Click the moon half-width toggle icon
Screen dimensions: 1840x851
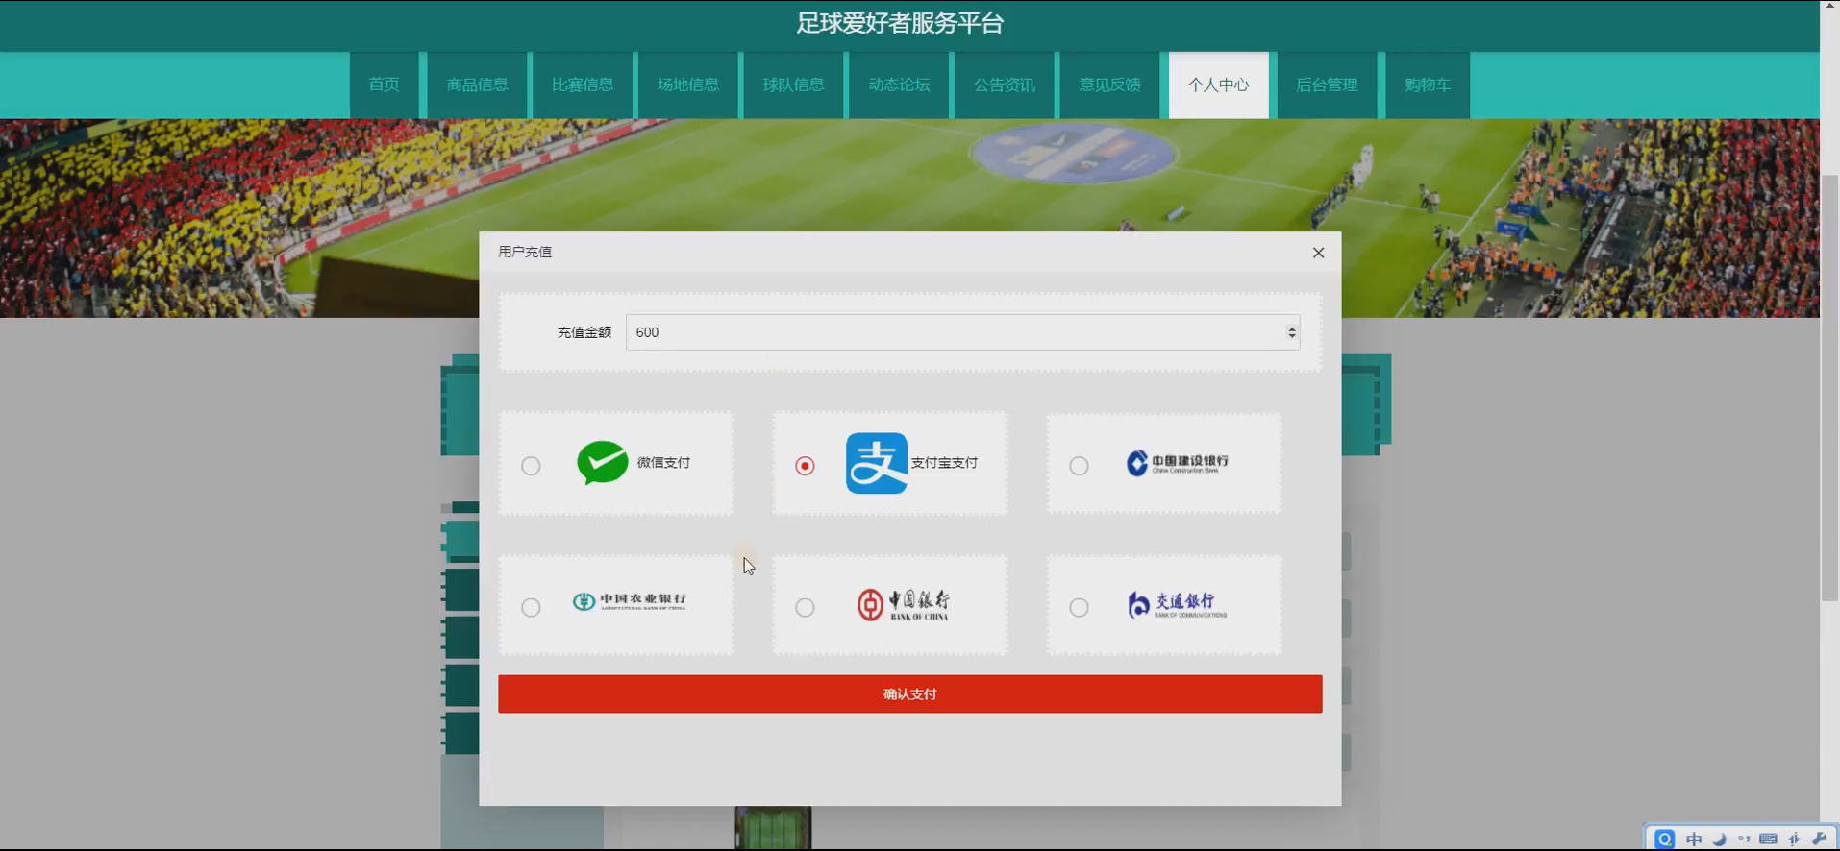(x=1720, y=839)
